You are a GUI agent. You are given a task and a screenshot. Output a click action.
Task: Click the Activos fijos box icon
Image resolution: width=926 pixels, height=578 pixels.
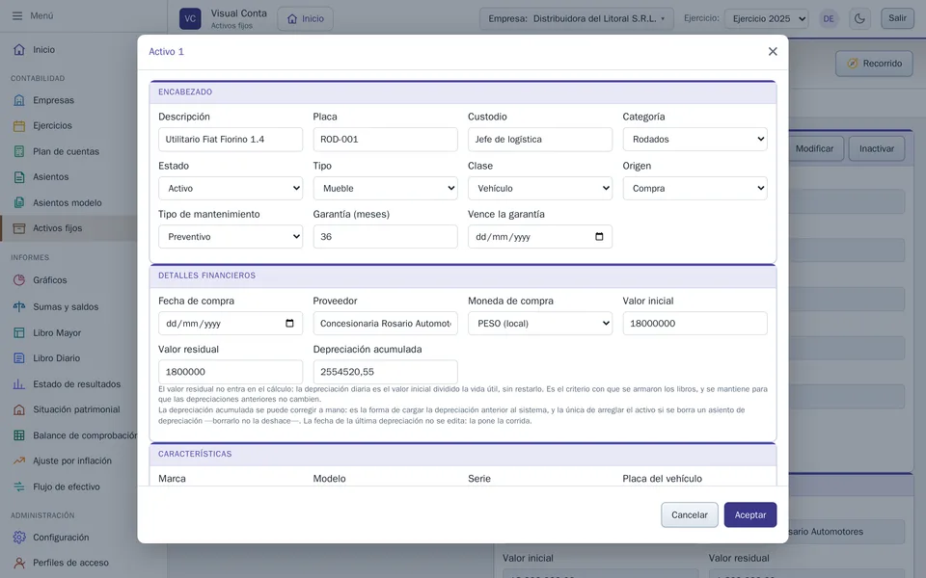[19, 228]
